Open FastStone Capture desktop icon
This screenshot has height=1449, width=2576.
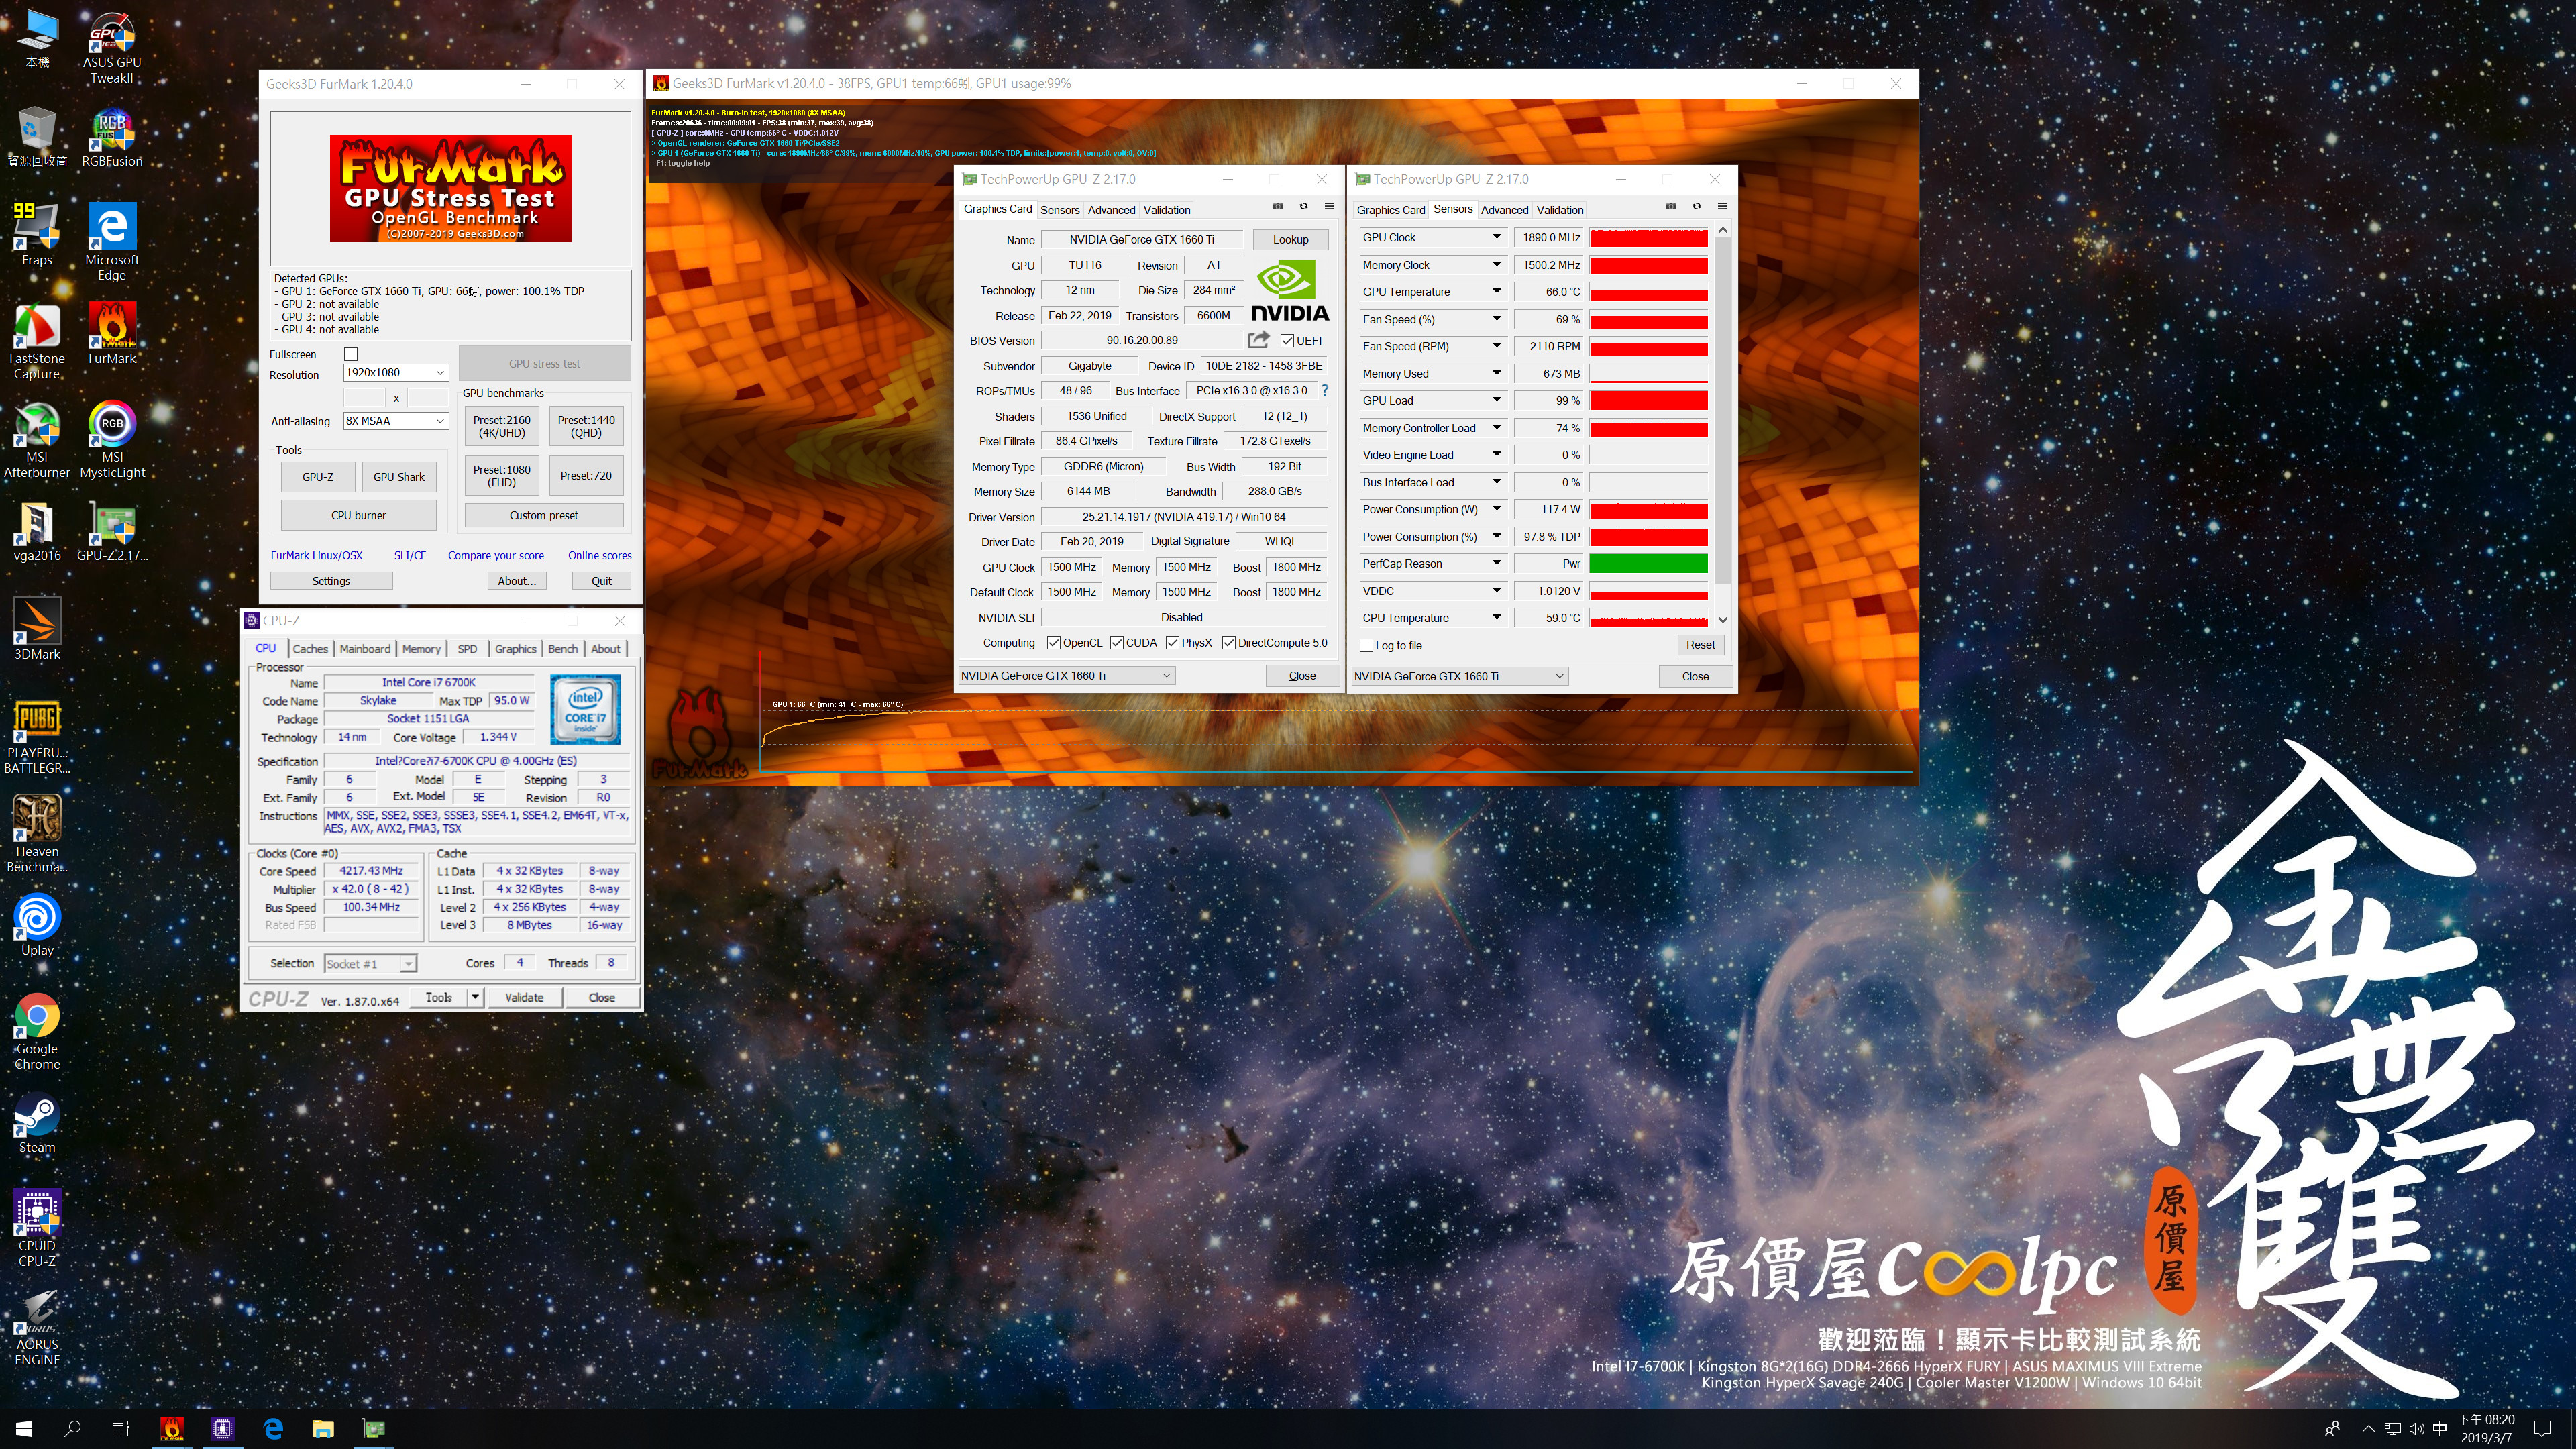coord(37,341)
